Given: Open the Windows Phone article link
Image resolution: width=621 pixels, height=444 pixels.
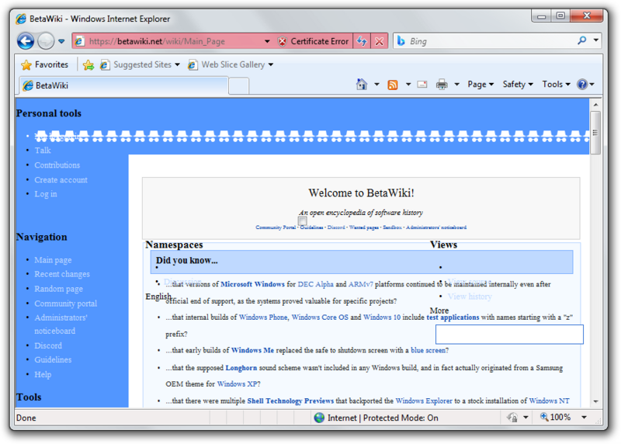Looking at the screenshot, I should [263, 317].
